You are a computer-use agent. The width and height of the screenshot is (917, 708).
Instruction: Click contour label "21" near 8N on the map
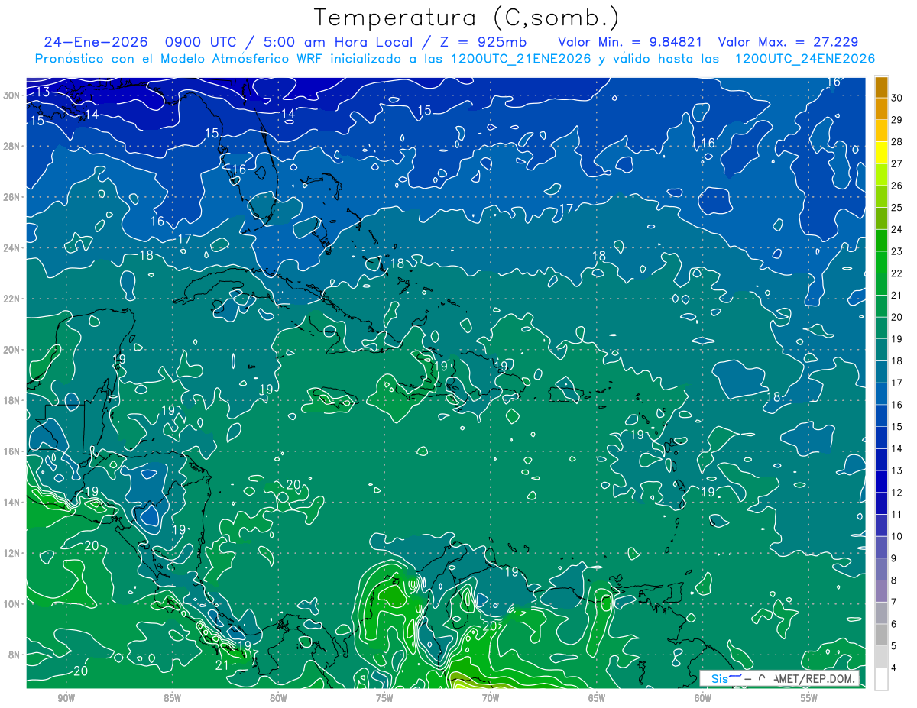222,664
